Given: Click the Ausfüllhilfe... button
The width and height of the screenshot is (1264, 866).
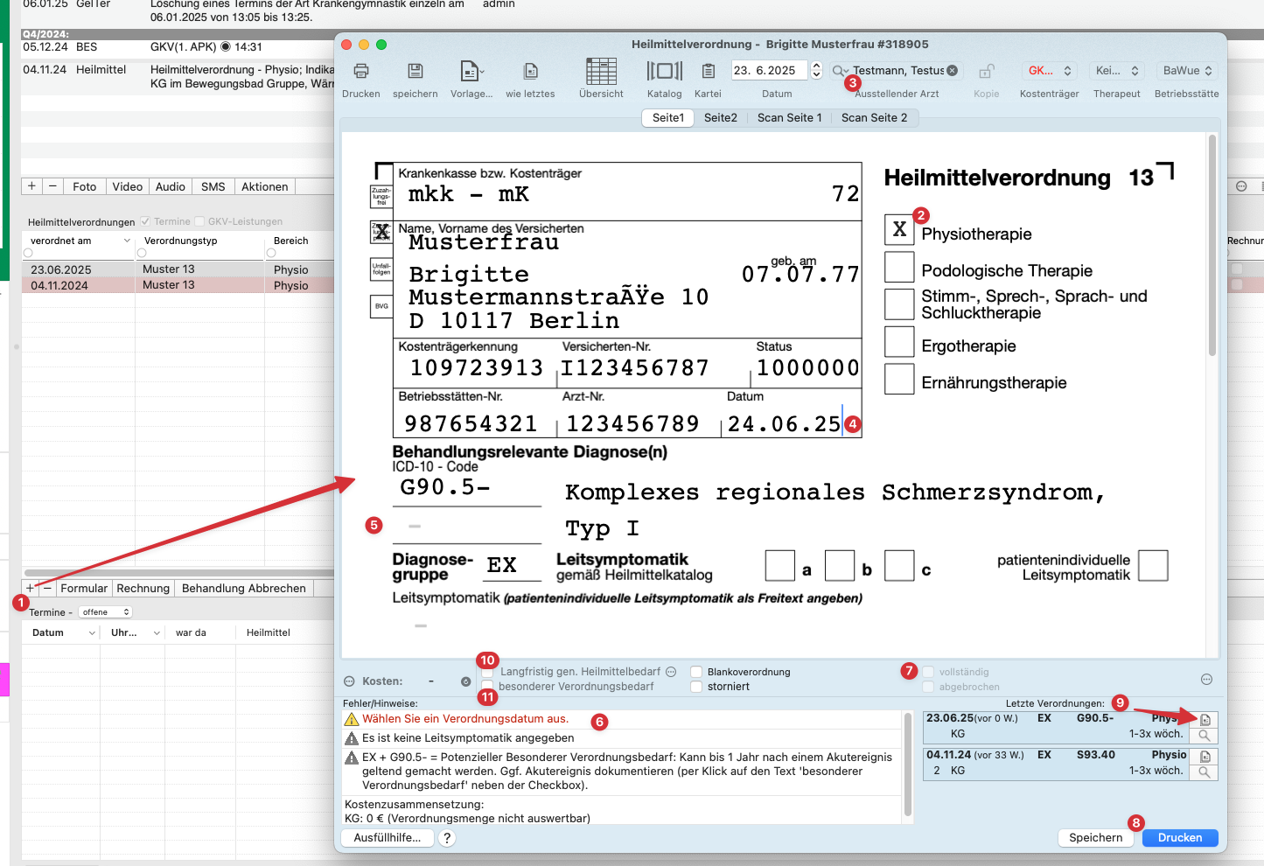Looking at the screenshot, I should (388, 838).
